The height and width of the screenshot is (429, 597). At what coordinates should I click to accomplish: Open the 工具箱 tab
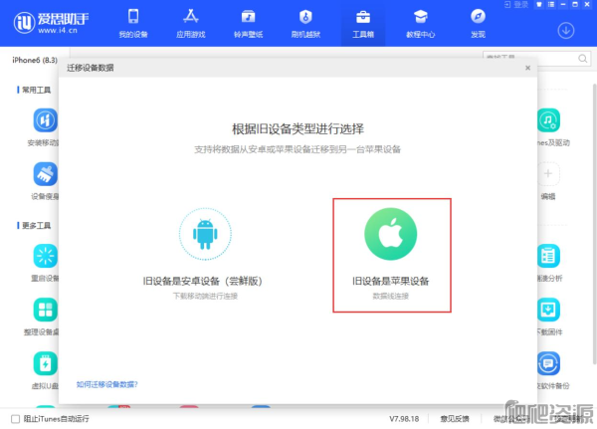(363, 24)
